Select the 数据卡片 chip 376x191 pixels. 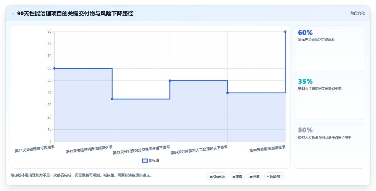(274, 176)
